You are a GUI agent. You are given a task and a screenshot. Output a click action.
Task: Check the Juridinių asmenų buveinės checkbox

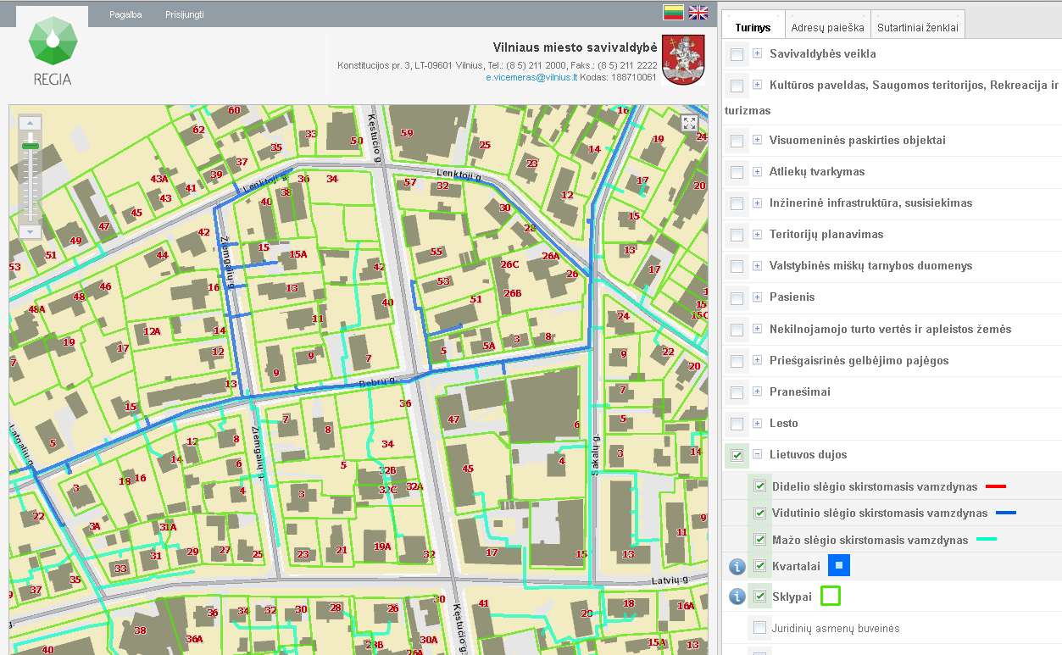click(760, 628)
